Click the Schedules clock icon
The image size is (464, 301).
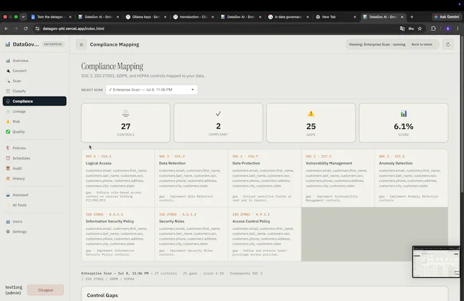point(8,159)
